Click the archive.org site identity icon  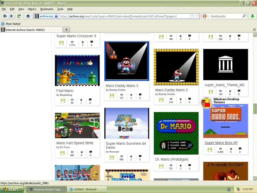point(37,16)
